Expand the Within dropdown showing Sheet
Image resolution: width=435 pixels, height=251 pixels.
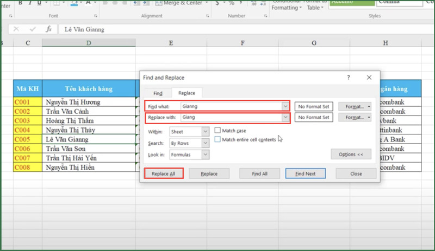click(205, 131)
